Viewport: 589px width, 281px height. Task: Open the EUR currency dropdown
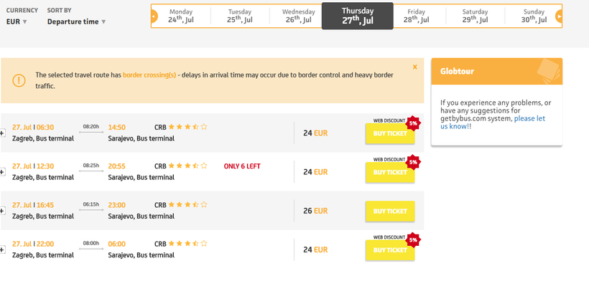coord(17,22)
